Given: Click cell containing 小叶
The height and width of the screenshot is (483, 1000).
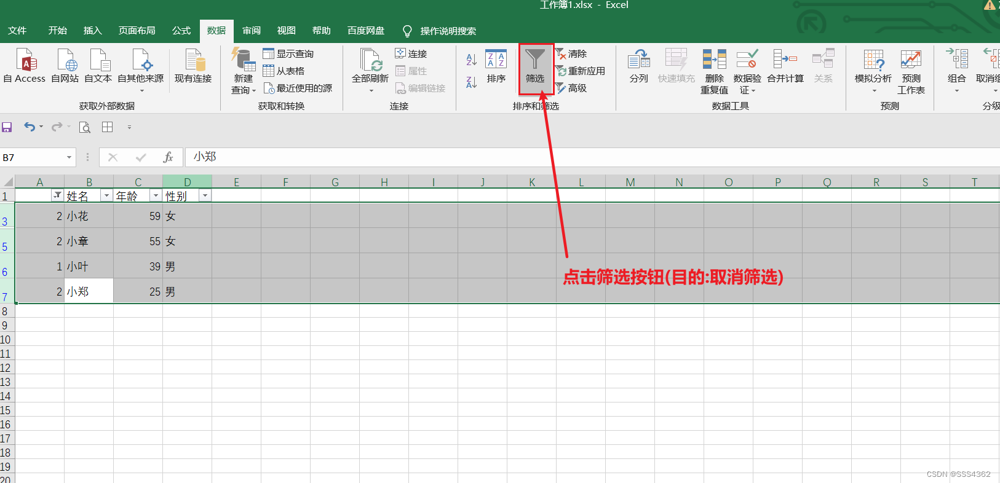Looking at the screenshot, I should click(89, 267).
